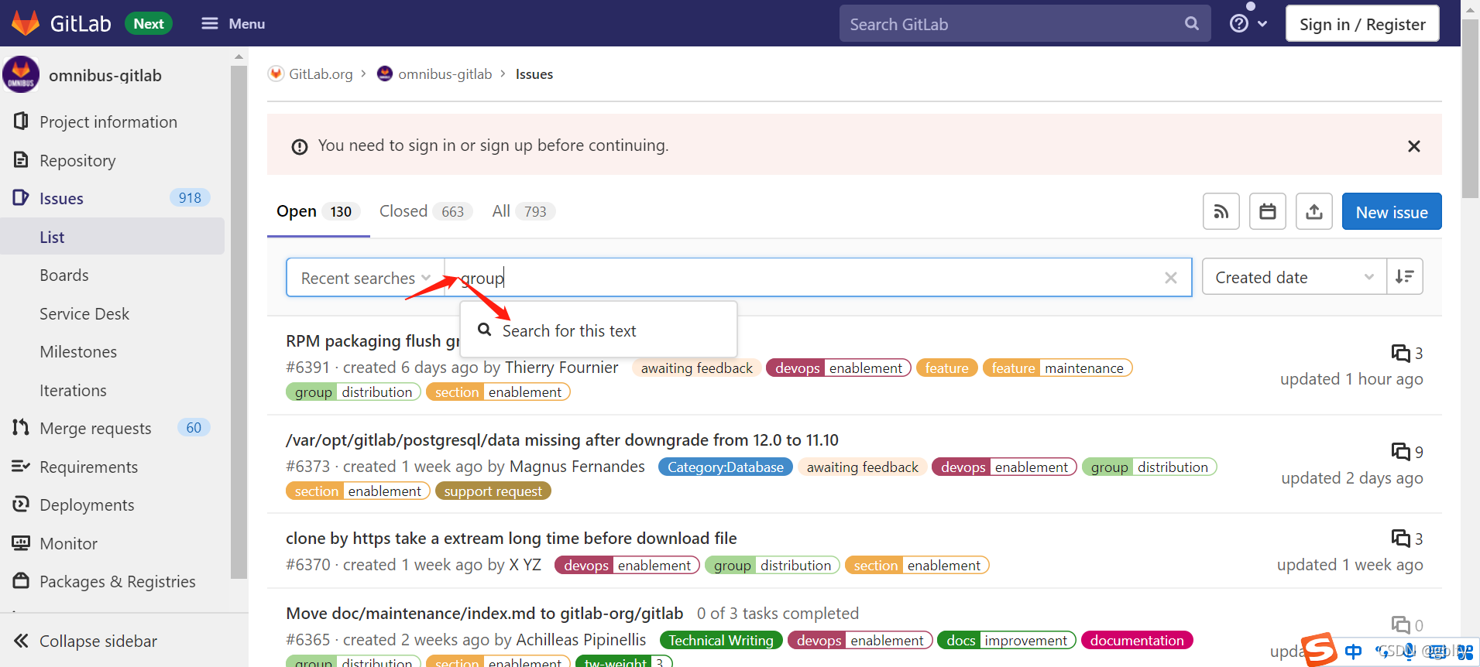1480x667 pixels.
Task: Dismiss the sign-in alert banner
Action: (x=1413, y=146)
